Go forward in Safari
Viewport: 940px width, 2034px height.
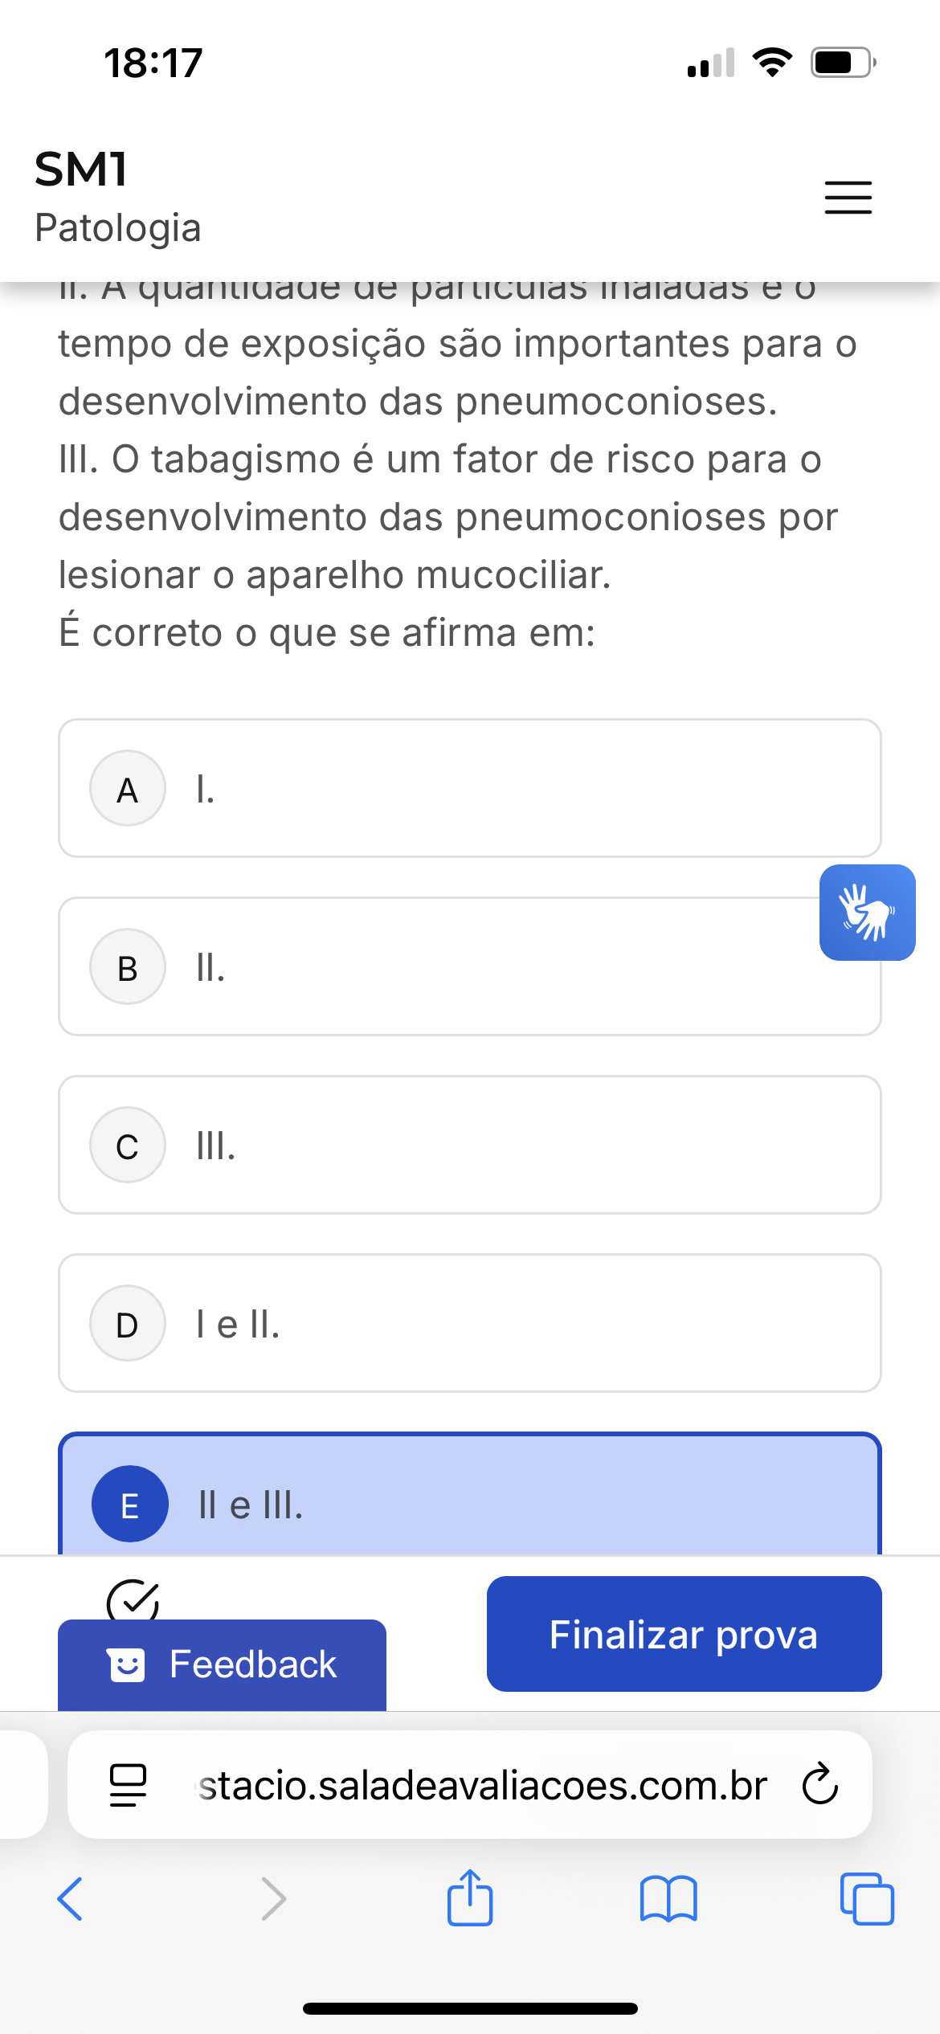tap(274, 1899)
